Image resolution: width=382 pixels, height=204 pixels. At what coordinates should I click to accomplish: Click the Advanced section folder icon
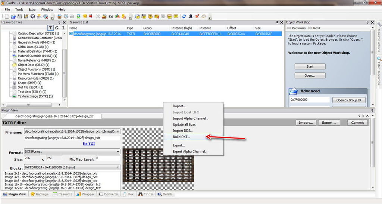pos(293,91)
